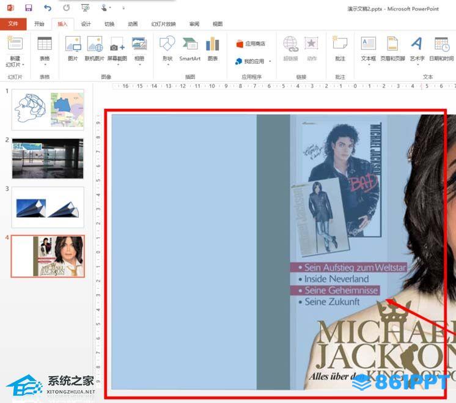Open 我的应用 my apps

coord(250,61)
